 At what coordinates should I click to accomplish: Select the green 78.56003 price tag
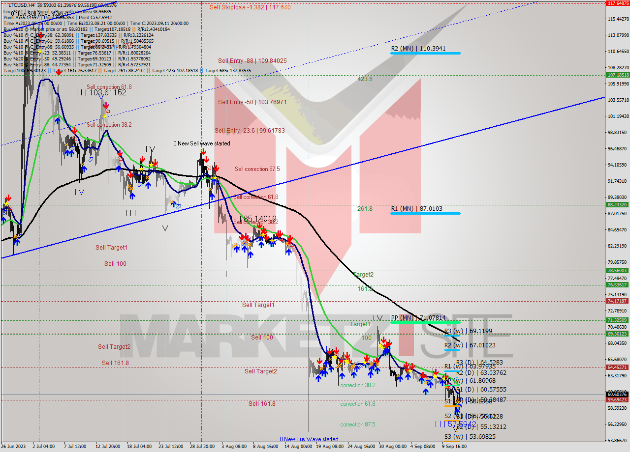click(617, 271)
